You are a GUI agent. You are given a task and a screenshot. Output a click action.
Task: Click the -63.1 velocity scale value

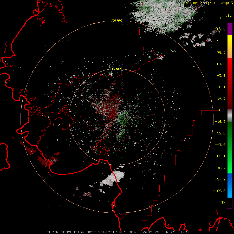[220, 156]
